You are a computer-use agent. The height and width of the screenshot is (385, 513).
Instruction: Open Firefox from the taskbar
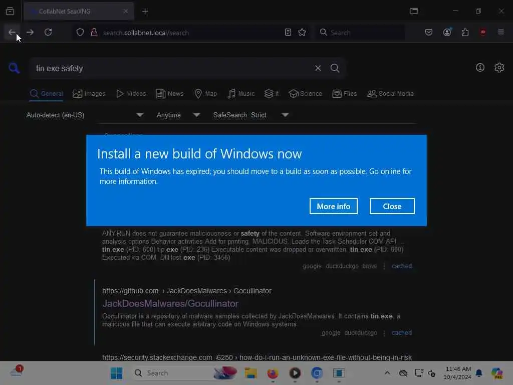273,373
